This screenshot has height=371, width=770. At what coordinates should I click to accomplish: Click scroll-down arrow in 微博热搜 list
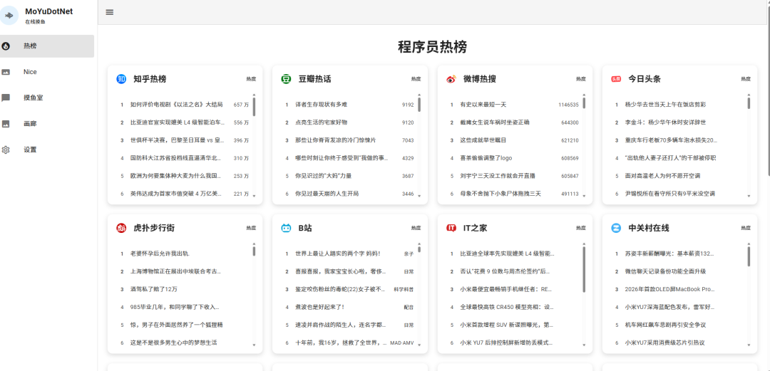[x=584, y=196]
